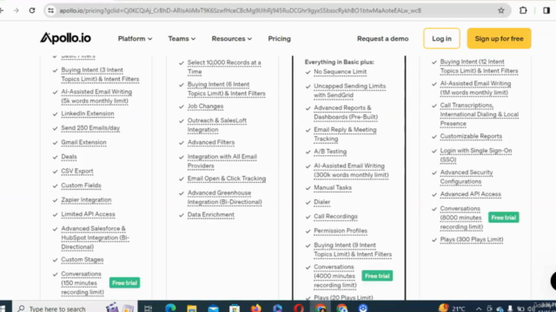Click the Send 250 Emails/day feature
556x312 pixels.
[x=90, y=127]
